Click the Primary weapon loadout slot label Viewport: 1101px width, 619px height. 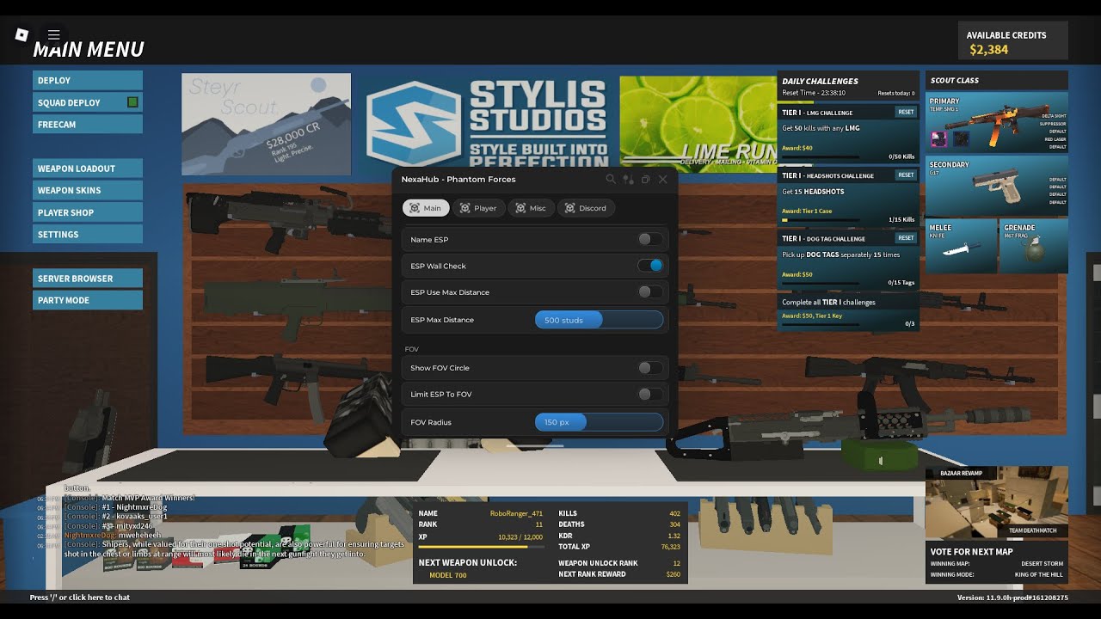944,101
